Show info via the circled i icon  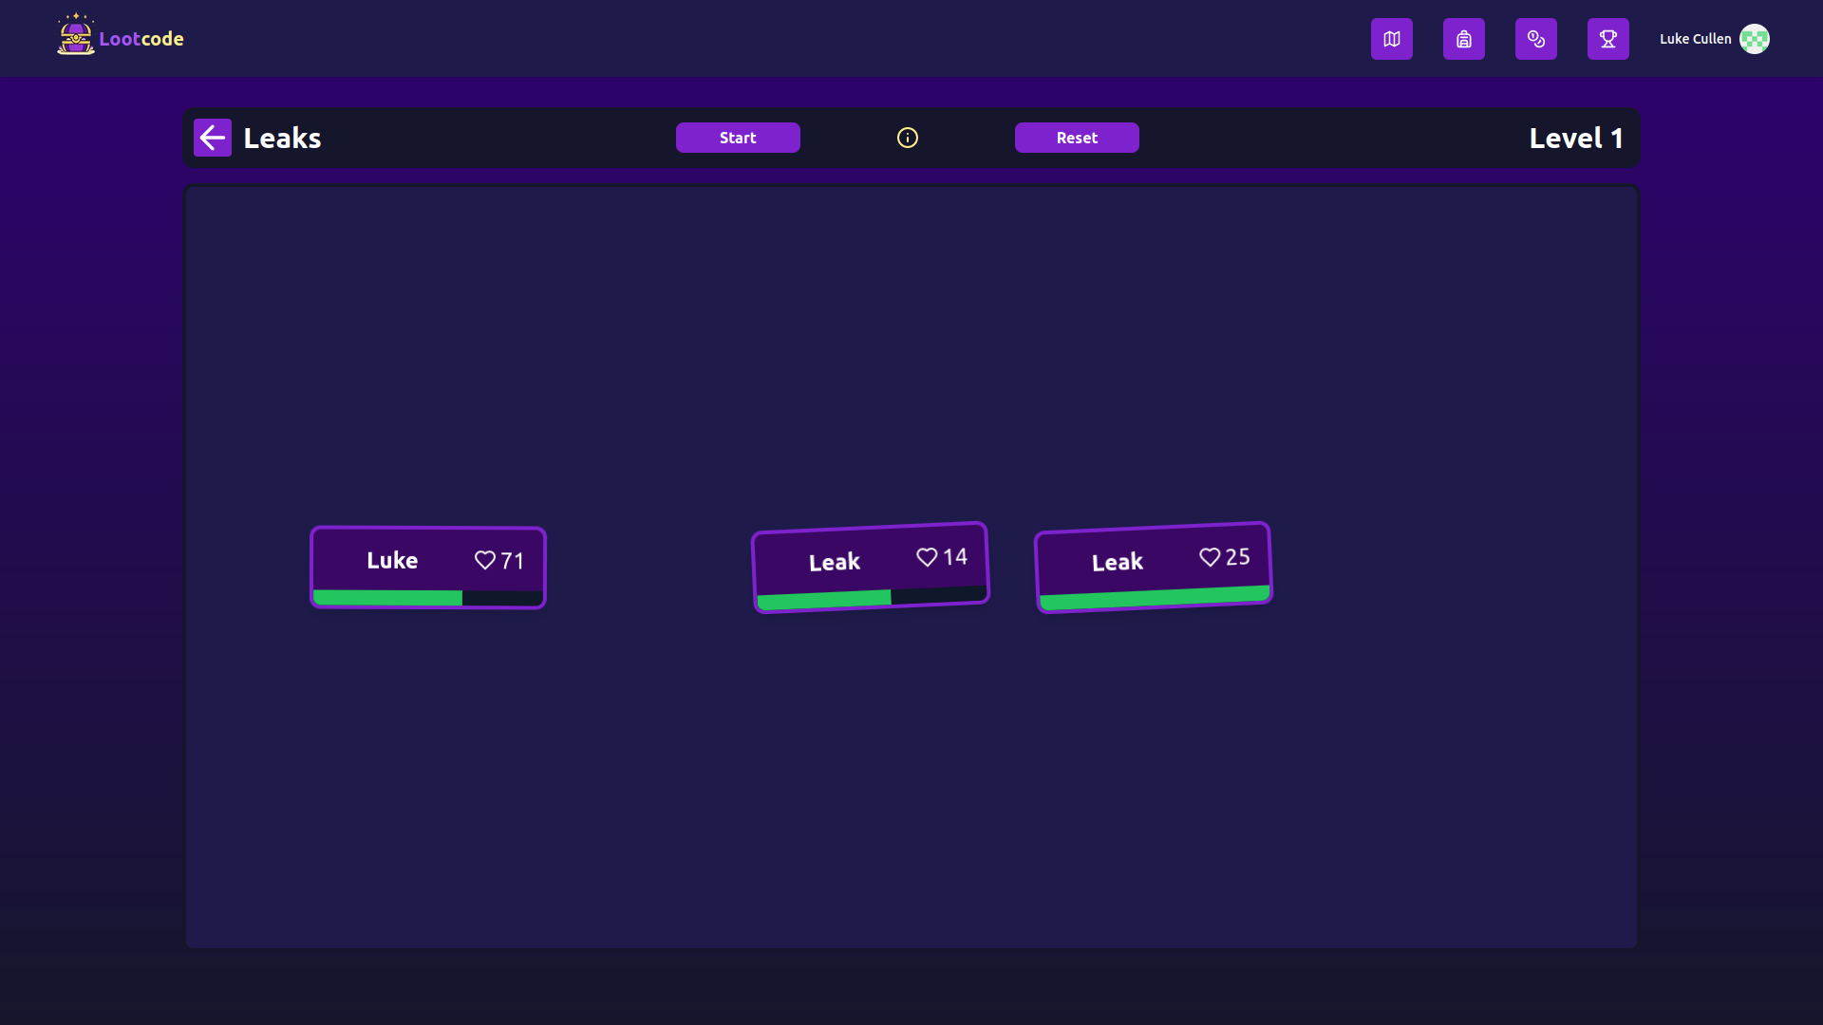(x=908, y=138)
